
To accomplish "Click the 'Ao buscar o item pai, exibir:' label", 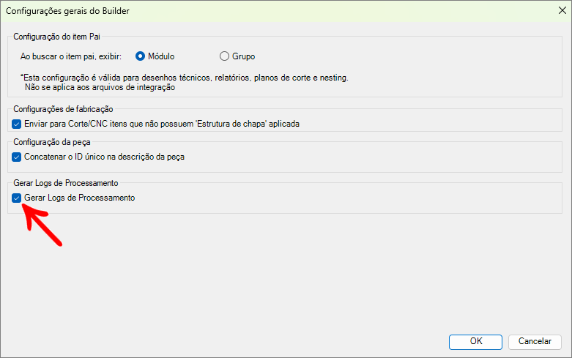I will pyautogui.click(x=71, y=56).
